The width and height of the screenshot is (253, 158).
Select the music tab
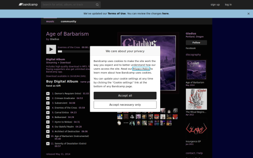coord(50,21)
